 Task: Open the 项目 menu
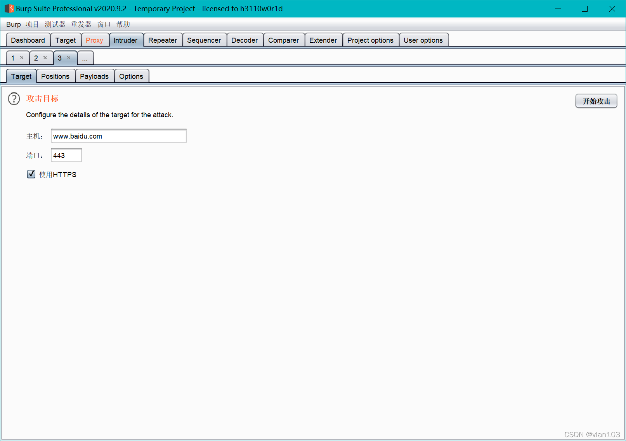(x=32, y=24)
